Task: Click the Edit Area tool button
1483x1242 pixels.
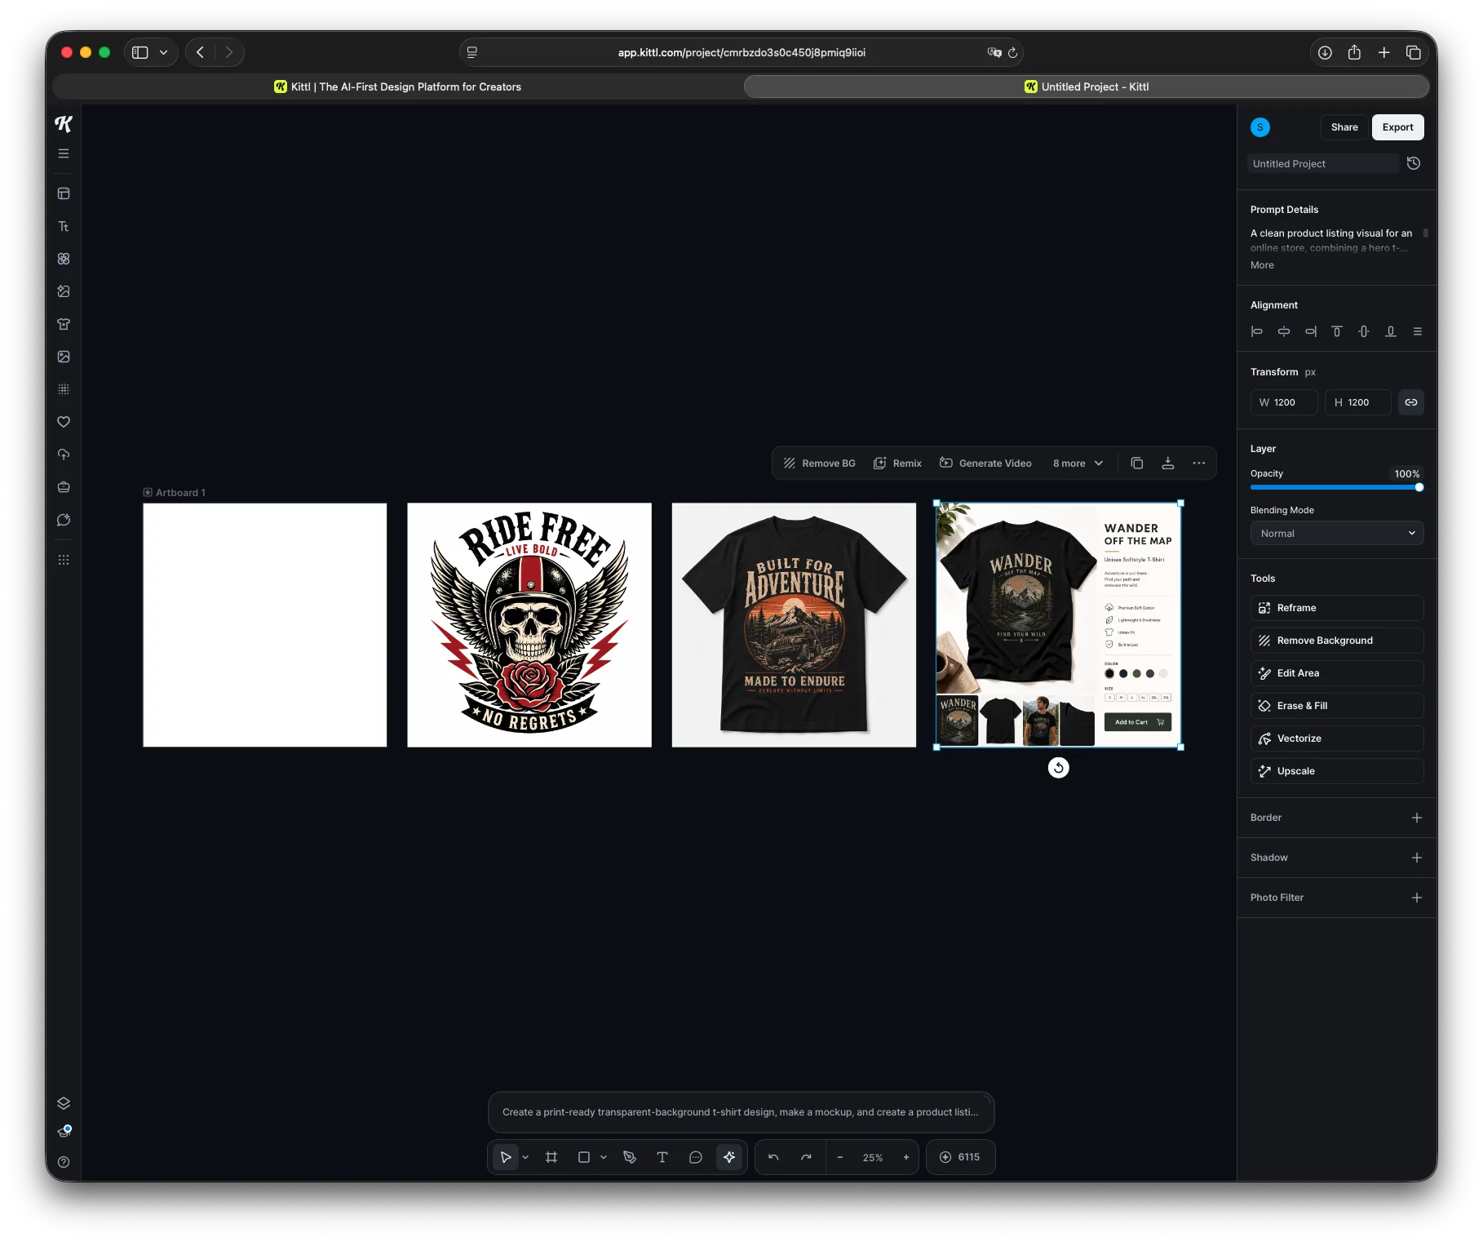Action: (x=1337, y=673)
